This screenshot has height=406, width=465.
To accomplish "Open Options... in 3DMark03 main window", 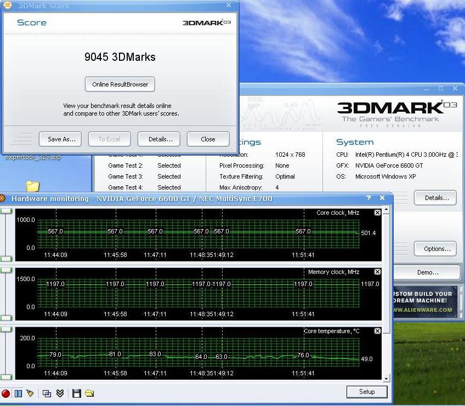I will click(x=435, y=249).
